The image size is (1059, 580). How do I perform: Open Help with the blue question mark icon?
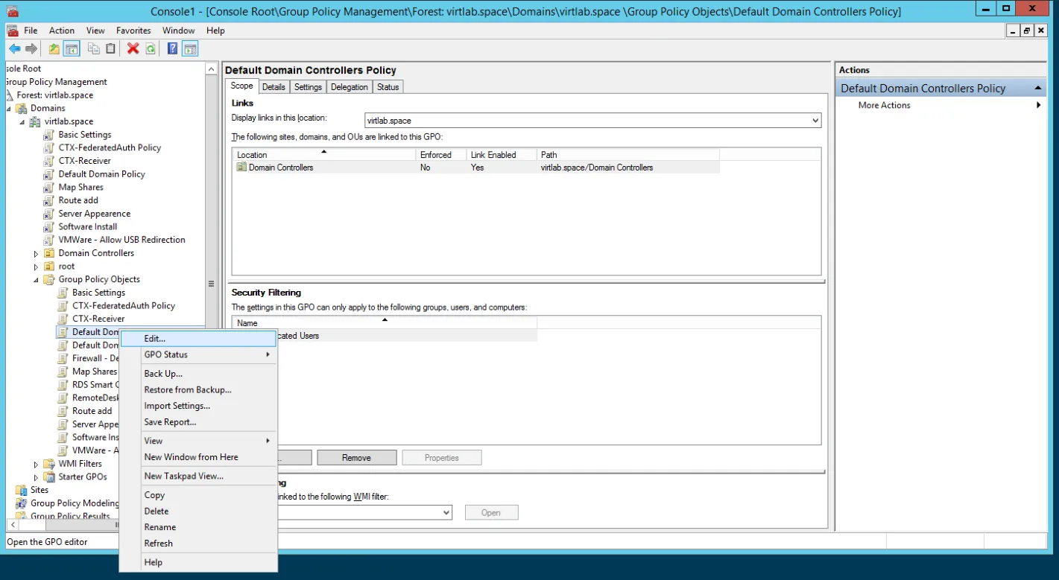point(173,49)
